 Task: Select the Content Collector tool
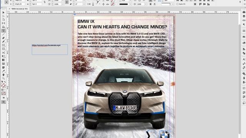(3, 27)
